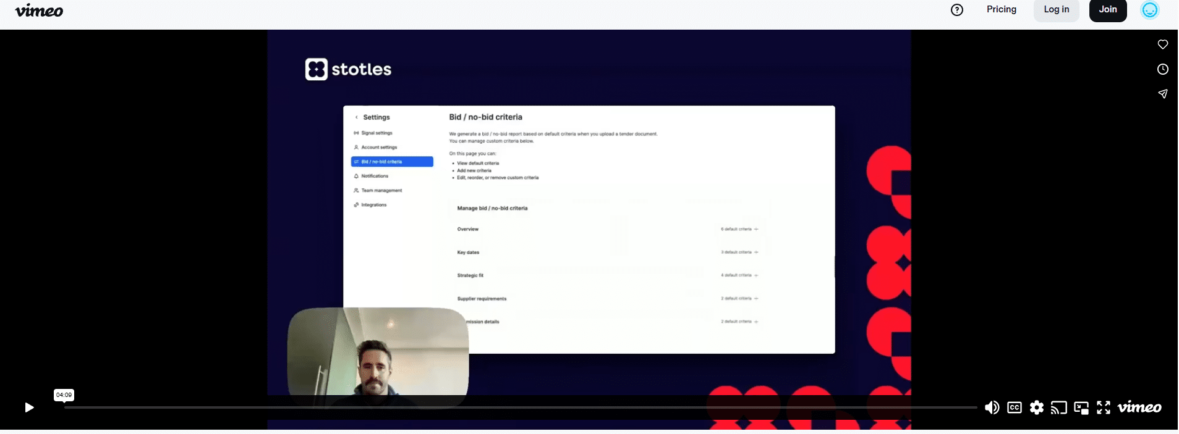Click the smiley avatar icon
Image resolution: width=1179 pixels, height=434 pixels.
(x=1150, y=10)
